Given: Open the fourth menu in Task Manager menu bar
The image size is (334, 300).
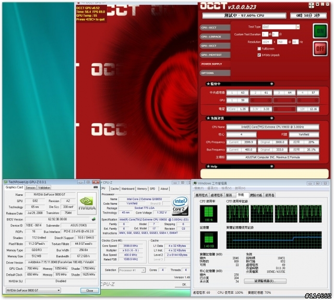Looking at the screenshot, I should (x=240, y=189).
